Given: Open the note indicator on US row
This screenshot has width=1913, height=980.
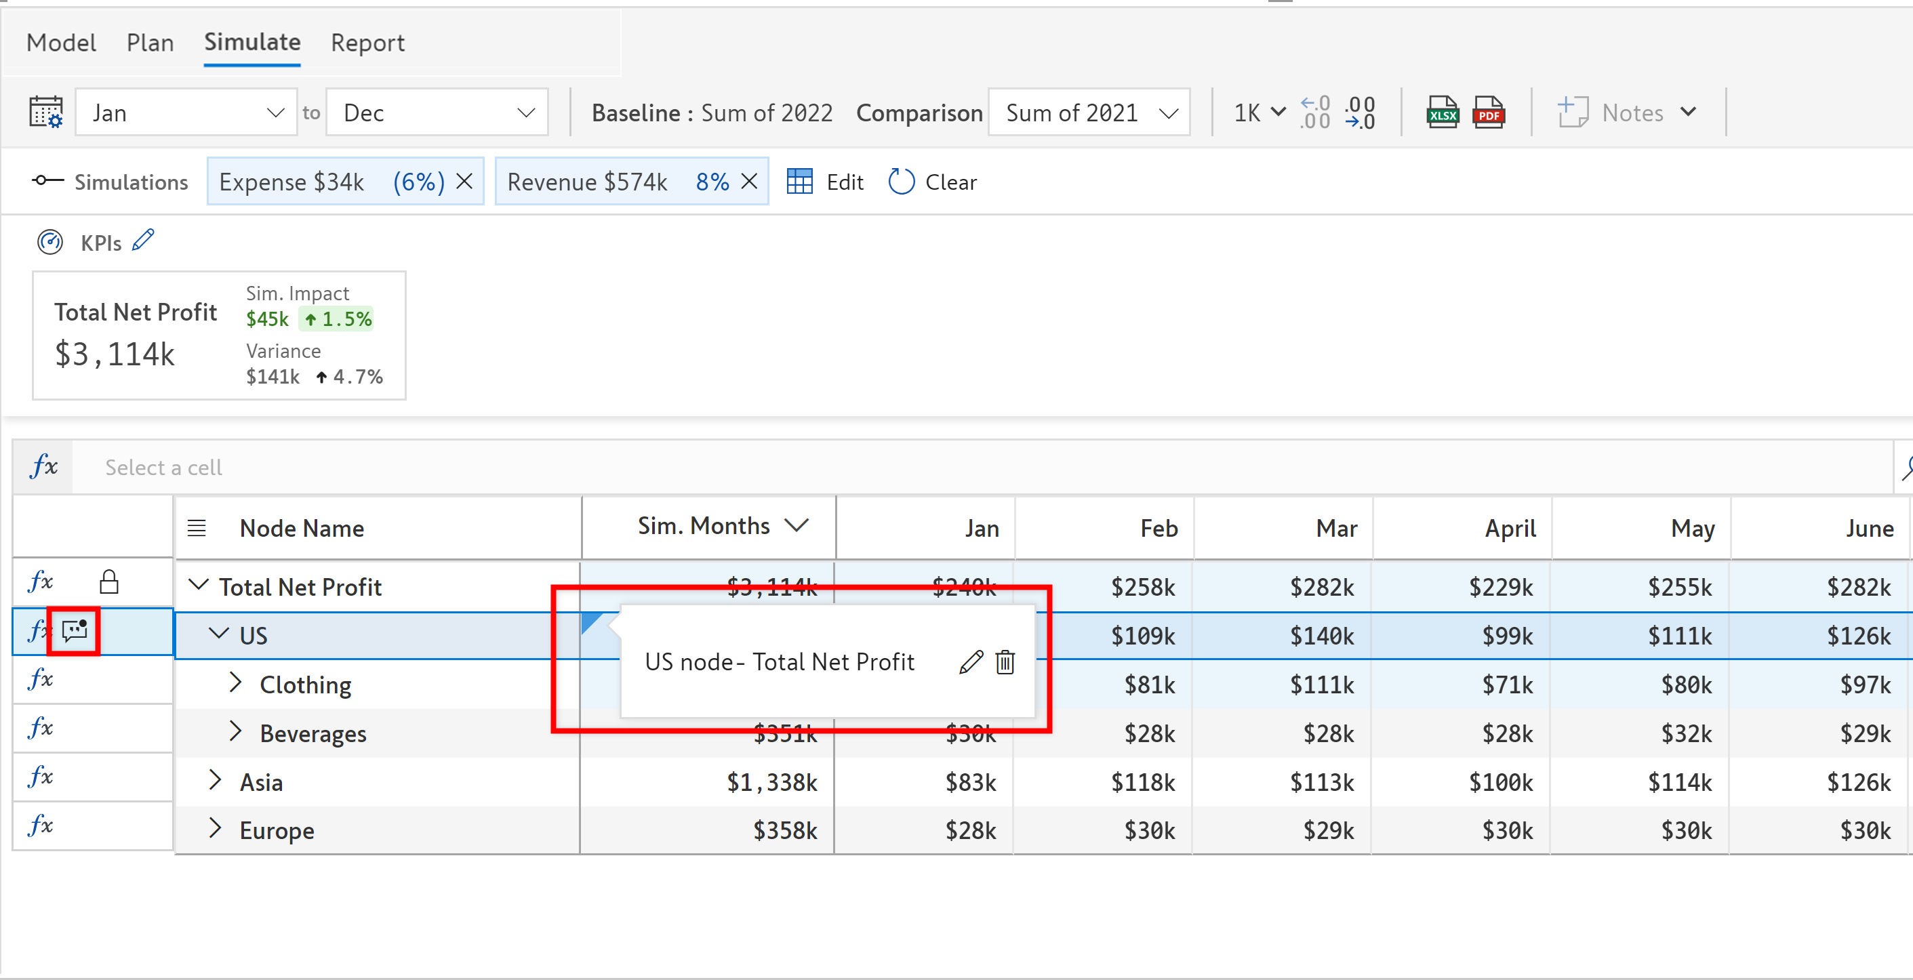Looking at the screenshot, I should (x=75, y=631).
